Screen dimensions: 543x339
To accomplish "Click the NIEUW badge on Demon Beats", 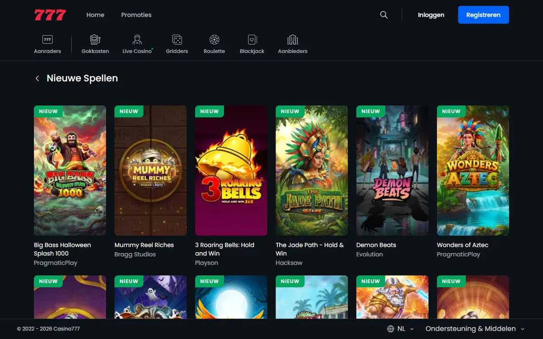I will point(371,111).
